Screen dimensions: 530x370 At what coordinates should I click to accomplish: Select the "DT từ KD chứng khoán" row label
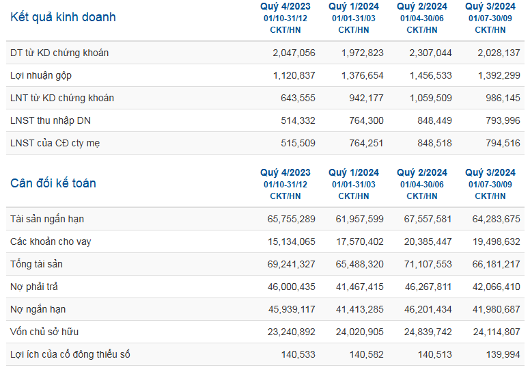[59, 53]
